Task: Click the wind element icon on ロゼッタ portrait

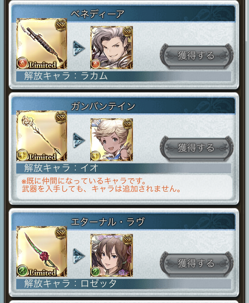Action: click(95, 272)
